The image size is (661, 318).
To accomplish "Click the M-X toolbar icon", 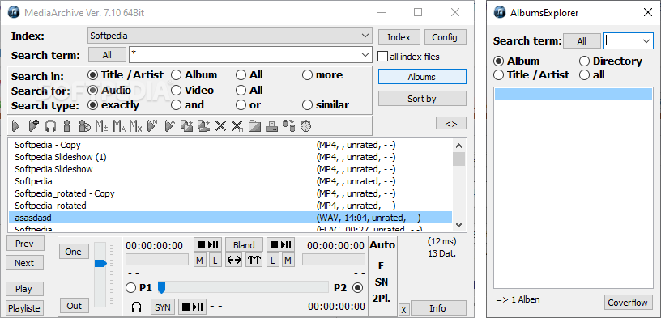I will 135,126.
